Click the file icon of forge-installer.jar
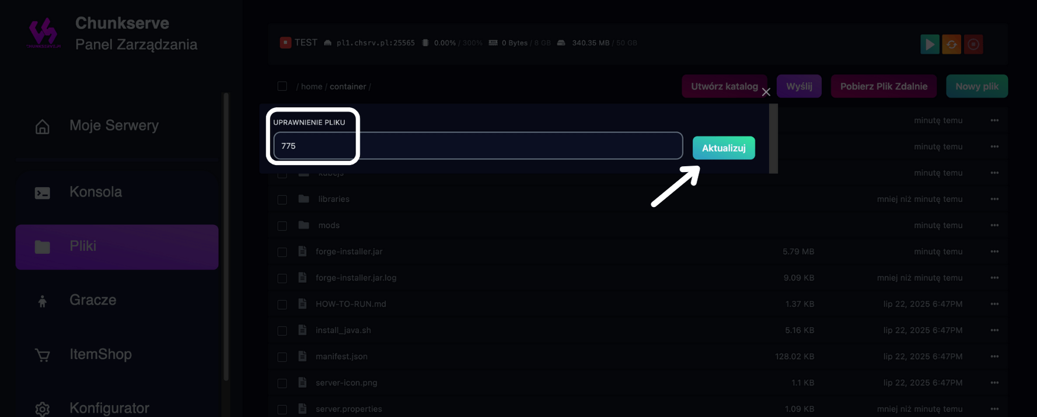This screenshot has width=1037, height=417. pyautogui.click(x=302, y=251)
